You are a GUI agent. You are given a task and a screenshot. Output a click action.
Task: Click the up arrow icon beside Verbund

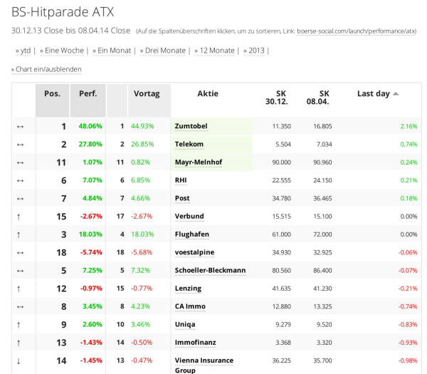coord(19,216)
